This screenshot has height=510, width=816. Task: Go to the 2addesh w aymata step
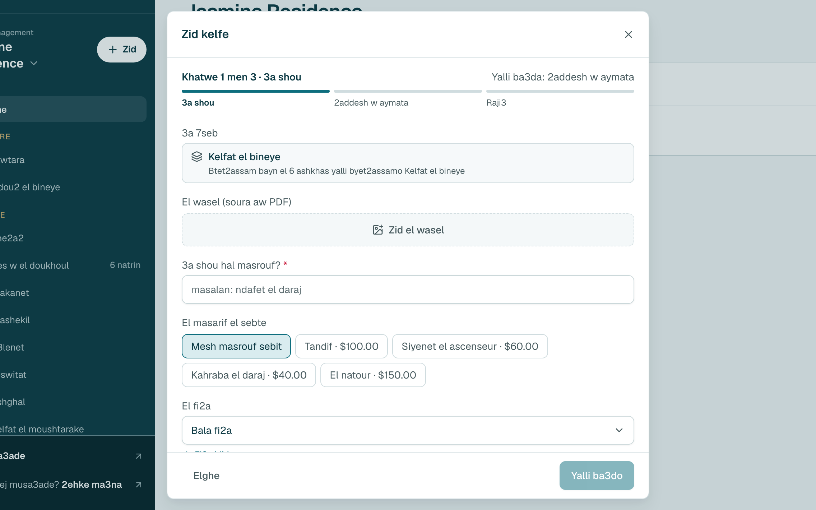click(x=371, y=103)
